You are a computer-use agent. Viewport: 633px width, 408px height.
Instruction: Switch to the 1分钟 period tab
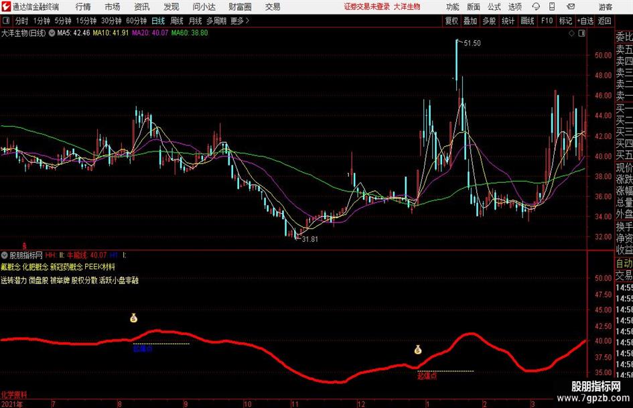tap(42, 21)
